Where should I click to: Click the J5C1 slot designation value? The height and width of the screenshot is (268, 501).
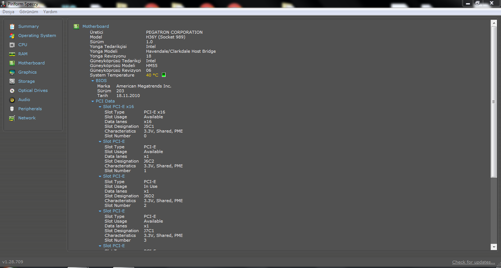[x=149, y=126]
